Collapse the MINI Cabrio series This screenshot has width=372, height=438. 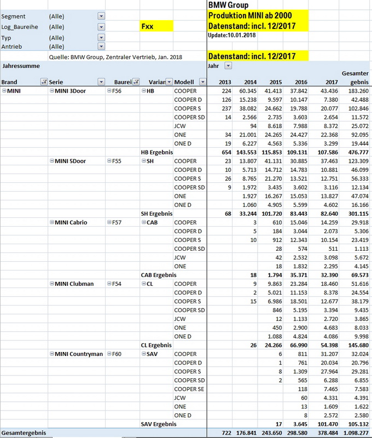pyautogui.click(x=51, y=222)
